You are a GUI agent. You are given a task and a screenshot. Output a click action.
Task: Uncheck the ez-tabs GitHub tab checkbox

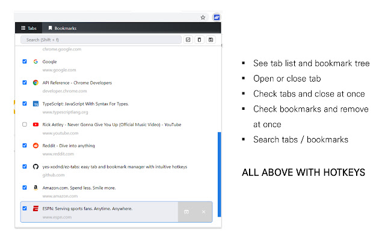click(25, 167)
